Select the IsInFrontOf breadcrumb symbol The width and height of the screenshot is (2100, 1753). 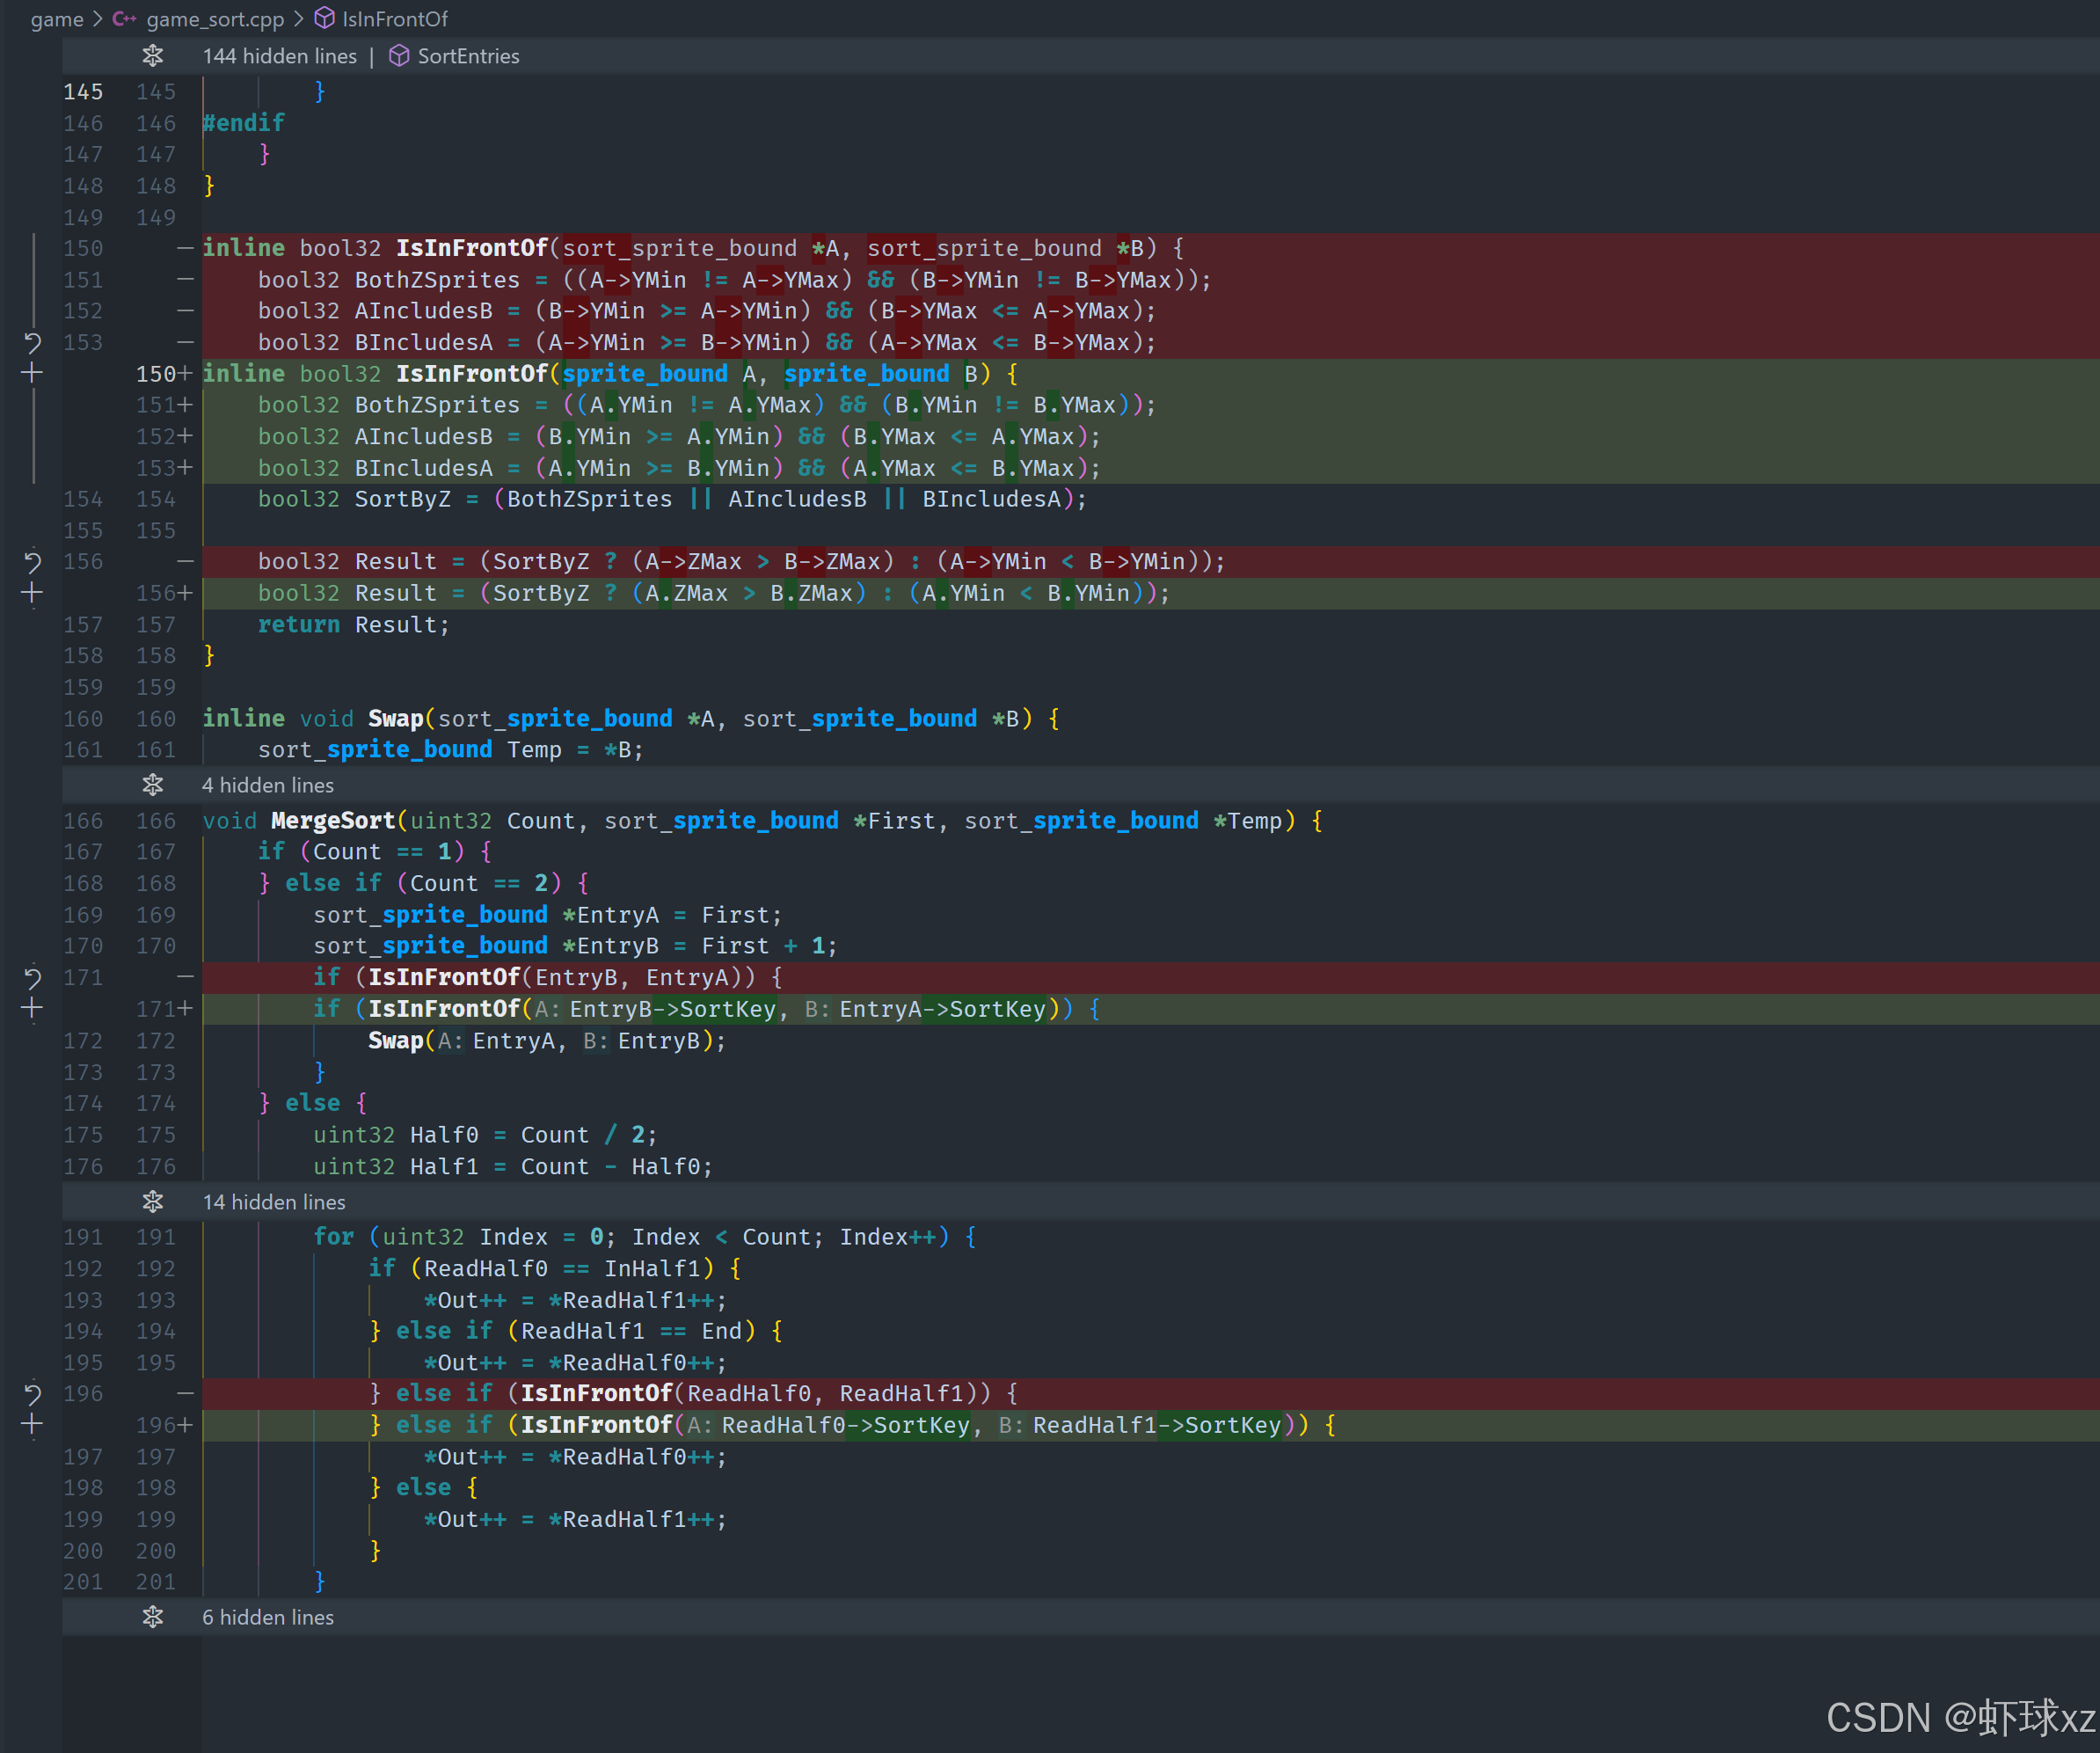394,19
